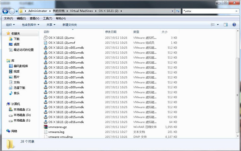Open the 包含到库中 dropdown
241x151 pixels.
coord(31,25)
